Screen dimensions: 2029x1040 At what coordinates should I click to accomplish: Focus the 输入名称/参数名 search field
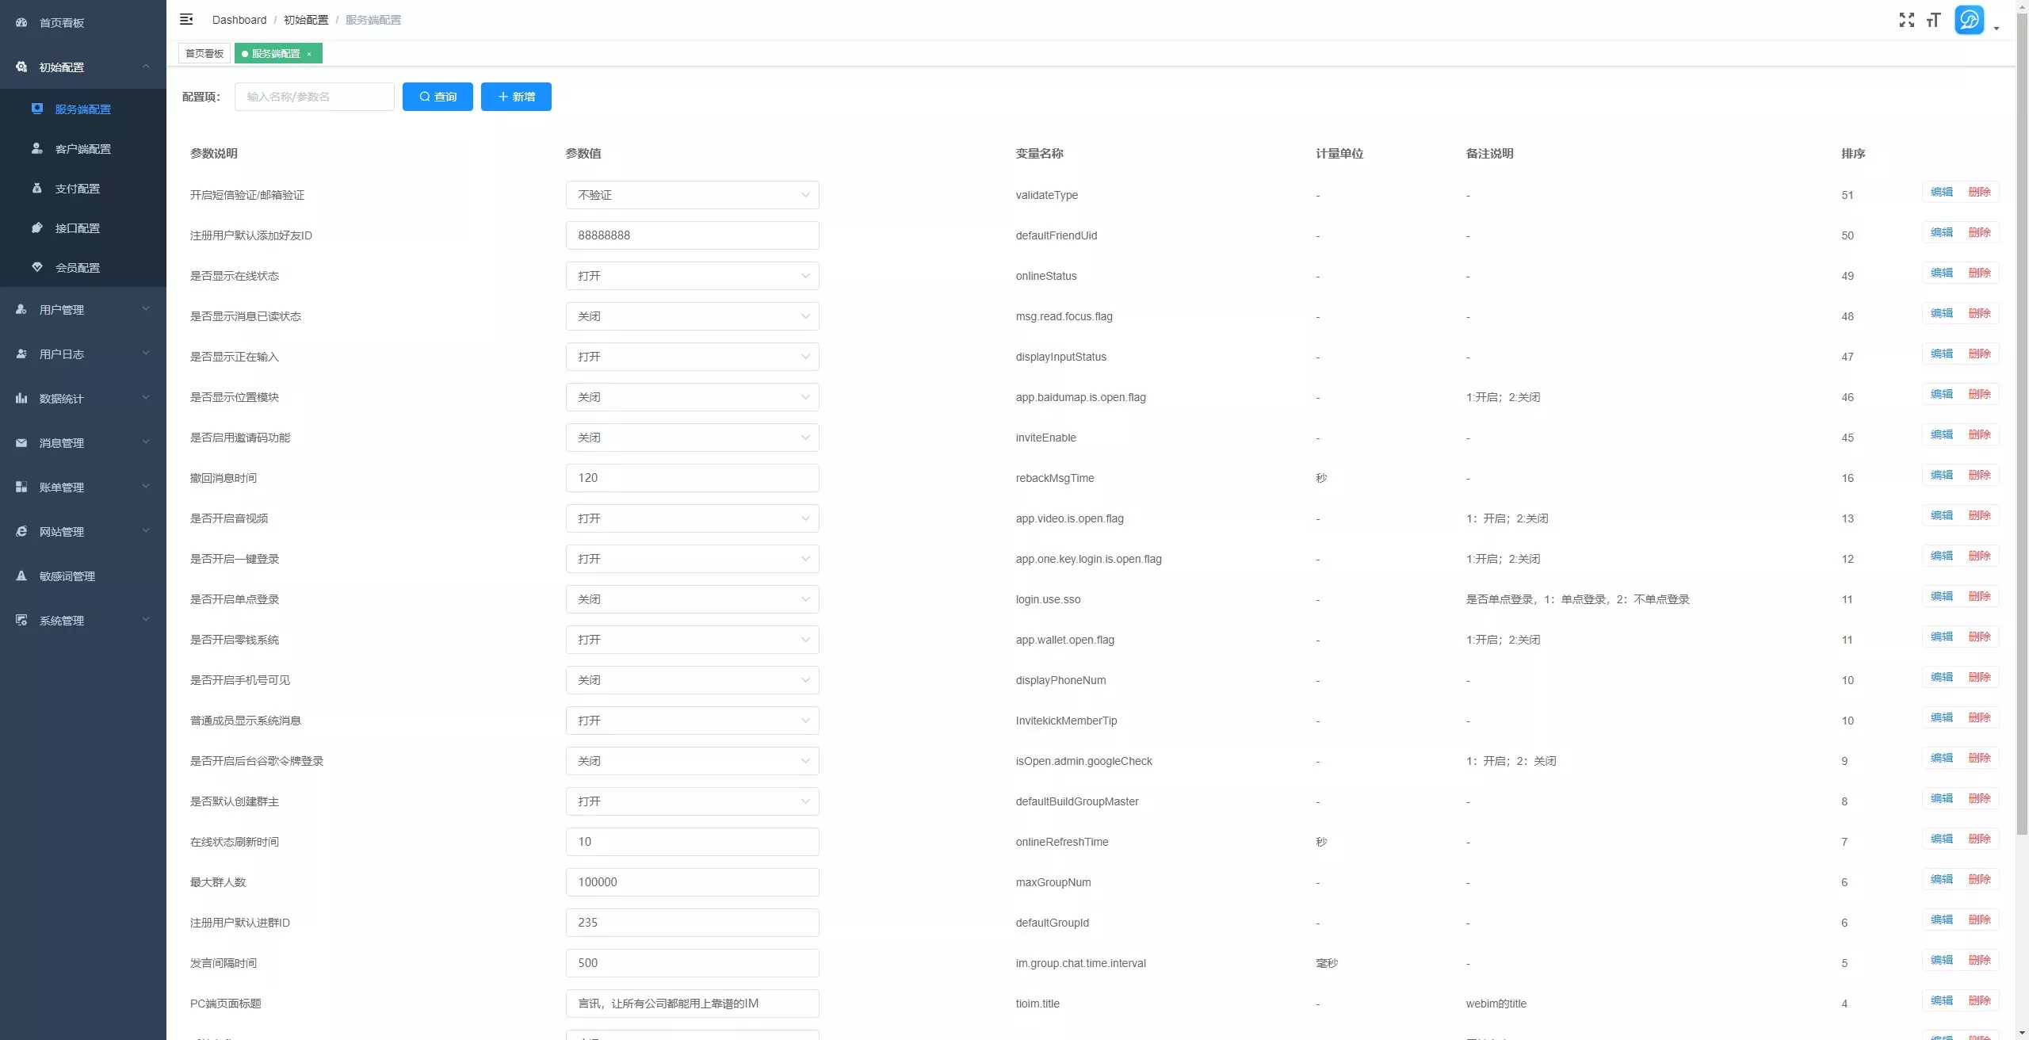click(315, 97)
